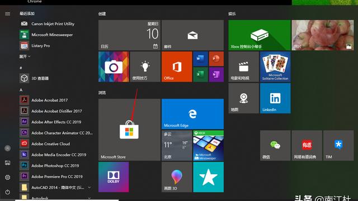Open the Office tile
This screenshot has height=201, width=358.
pyautogui.click(x=177, y=67)
